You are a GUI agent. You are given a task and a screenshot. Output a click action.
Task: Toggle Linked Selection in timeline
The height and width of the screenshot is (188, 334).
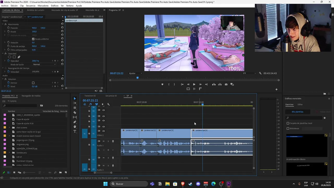97,104
